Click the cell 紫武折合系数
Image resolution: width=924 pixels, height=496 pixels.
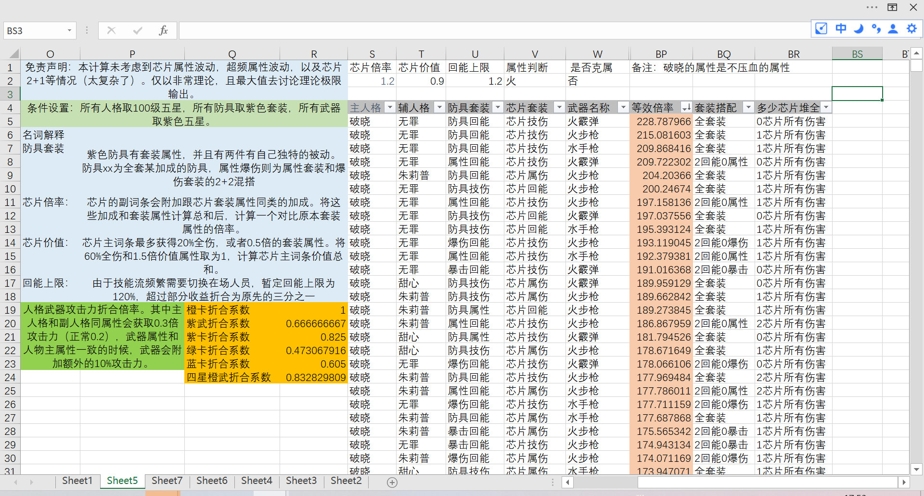click(232, 323)
